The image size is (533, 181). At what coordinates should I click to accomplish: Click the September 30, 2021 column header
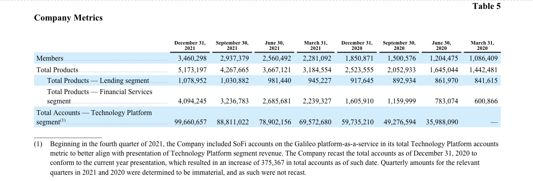tap(232, 46)
